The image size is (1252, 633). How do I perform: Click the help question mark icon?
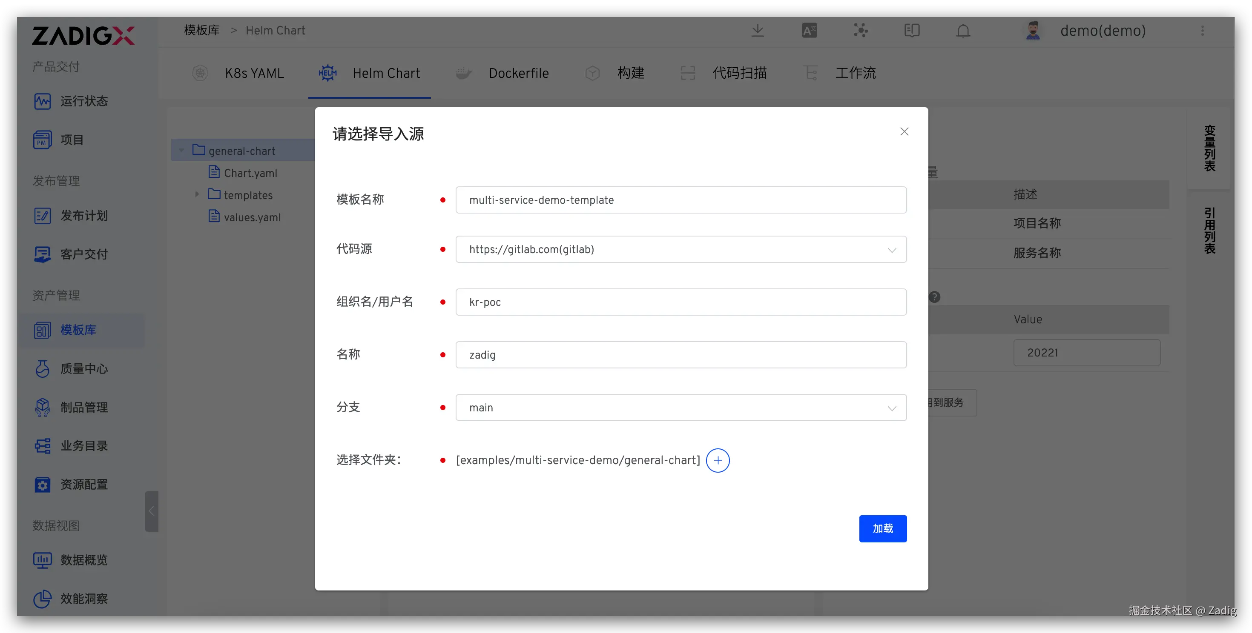(934, 297)
